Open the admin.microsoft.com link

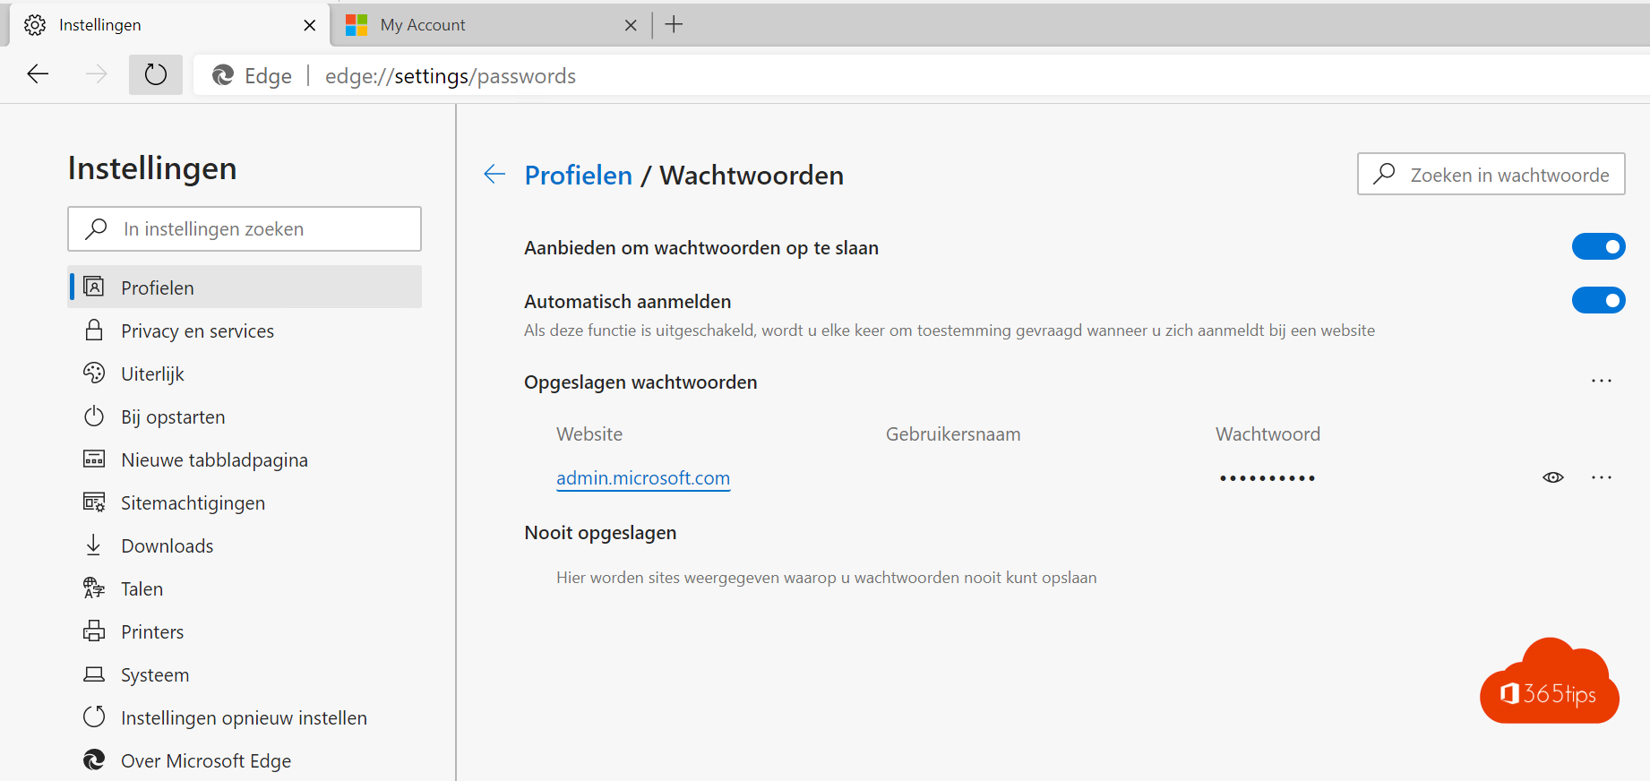click(x=643, y=478)
